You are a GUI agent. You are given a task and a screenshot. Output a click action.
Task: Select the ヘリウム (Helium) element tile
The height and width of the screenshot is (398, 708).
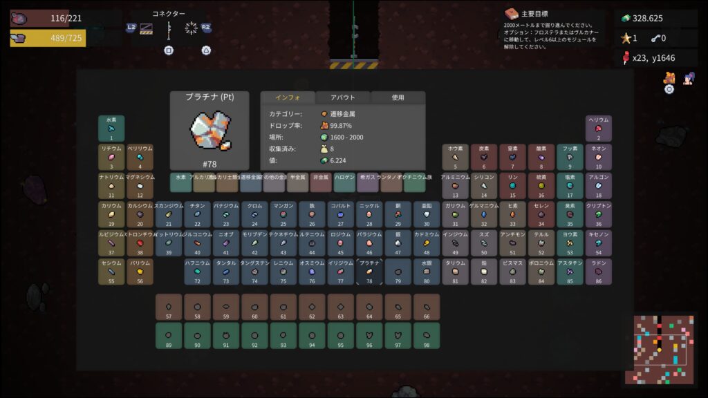point(599,129)
